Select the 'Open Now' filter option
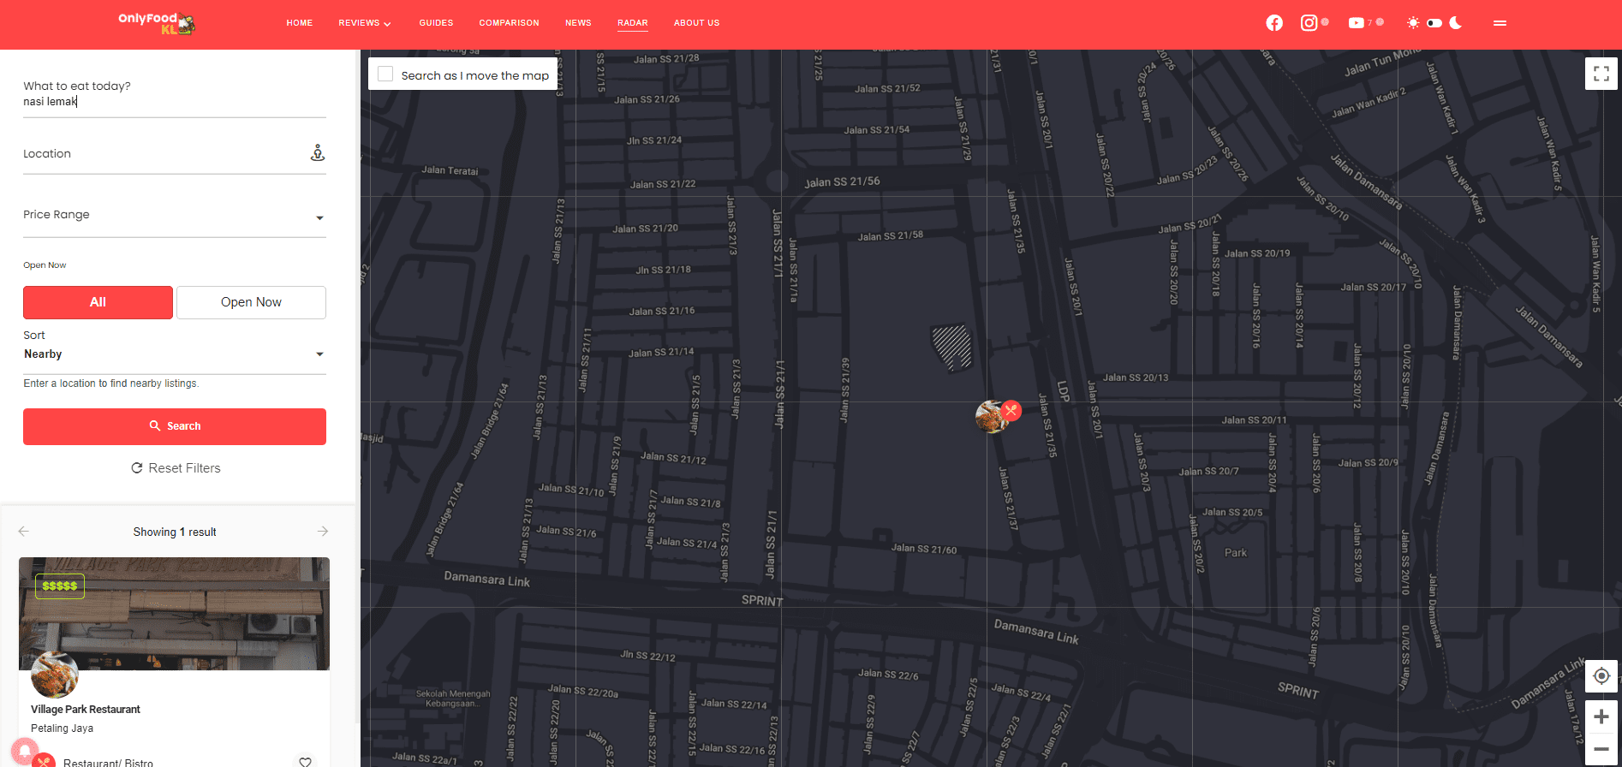Image resolution: width=1622 pixels, height=767 pixels. [x=251, y=302]
